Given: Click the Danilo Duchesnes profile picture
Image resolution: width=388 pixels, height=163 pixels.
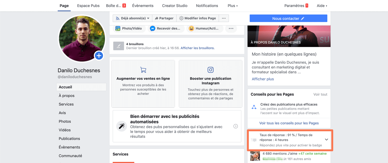Looking at the screenshot, I should click(82, 38).
